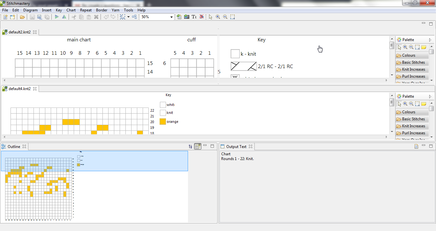Switch to the default4.knt2 tab
This screenshot has width=436, height=231.
(x=19, y=89)
